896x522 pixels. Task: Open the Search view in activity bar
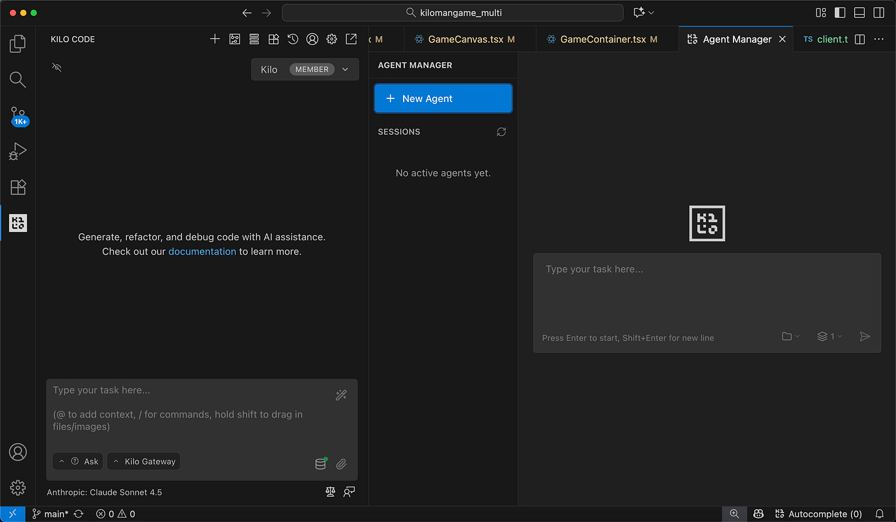[x=18, y=79]
